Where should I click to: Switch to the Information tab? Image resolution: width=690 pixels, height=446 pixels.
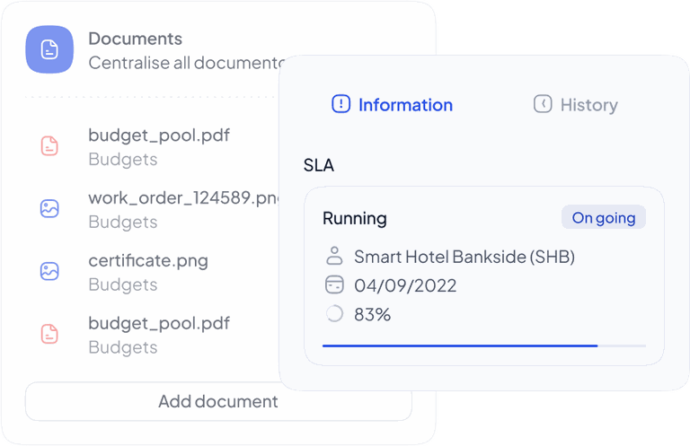[x=404, y=105]
